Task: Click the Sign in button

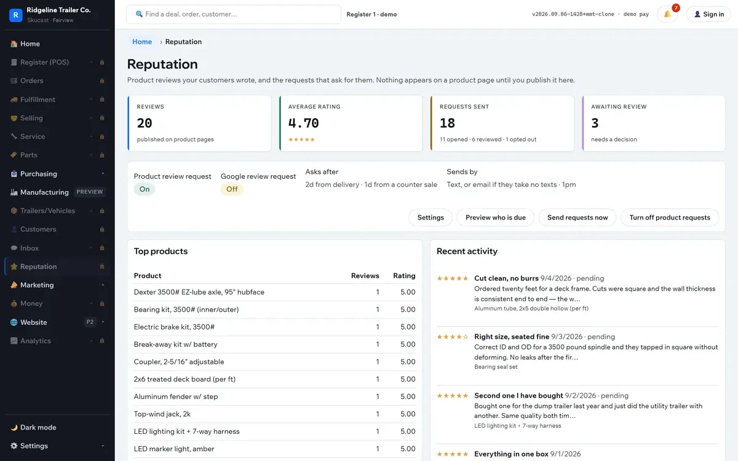Action: [708, 14]
